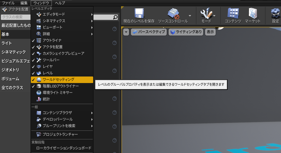This screenshot has width=281, height=153.
Task: Click the Levels (レベル) icon
Action: [39, 73]
